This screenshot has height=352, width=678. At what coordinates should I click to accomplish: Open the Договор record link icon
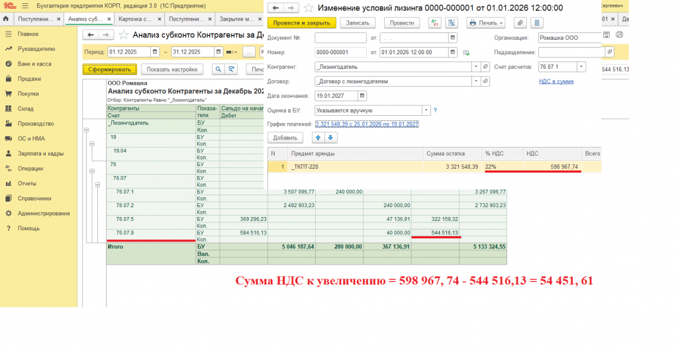tap(485, 81)
